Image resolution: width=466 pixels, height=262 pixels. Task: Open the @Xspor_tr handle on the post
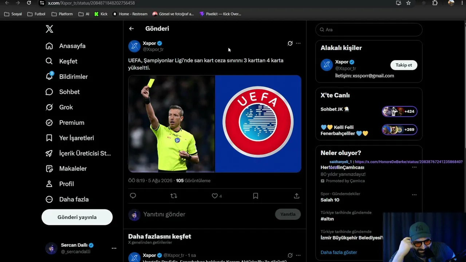pos(153,49)
